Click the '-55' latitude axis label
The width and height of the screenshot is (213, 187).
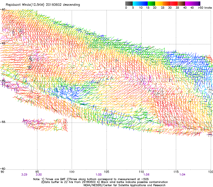point(3,122)
